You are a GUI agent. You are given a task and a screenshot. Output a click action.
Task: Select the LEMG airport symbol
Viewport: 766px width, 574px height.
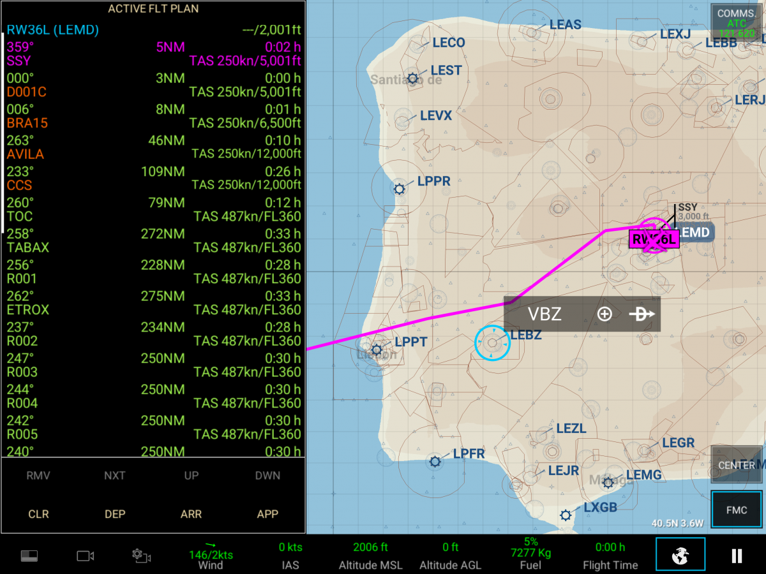point(608,482)
